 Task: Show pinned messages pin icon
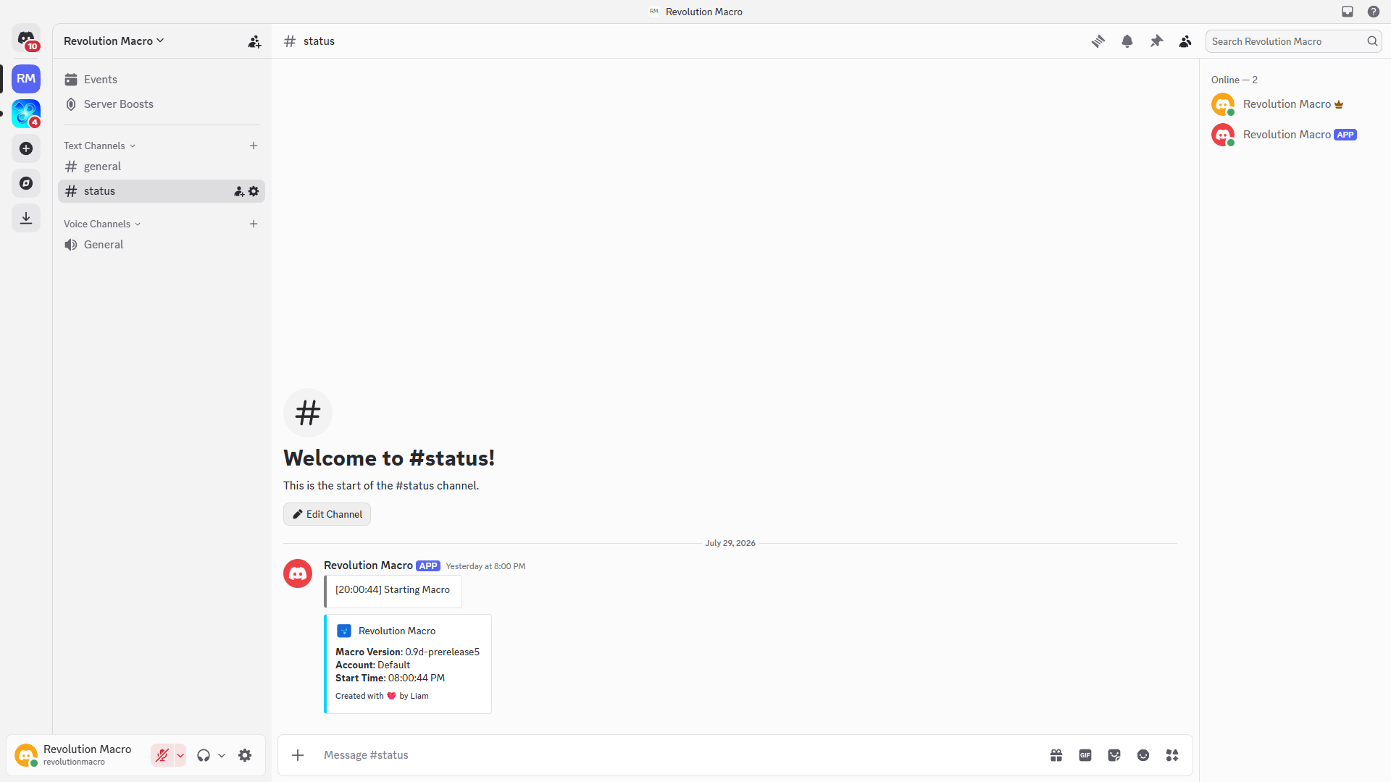1156,41
